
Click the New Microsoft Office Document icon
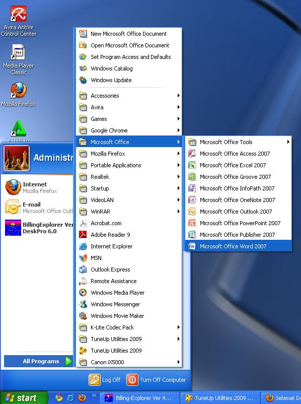pyautogui.click(x=83, y=33)
